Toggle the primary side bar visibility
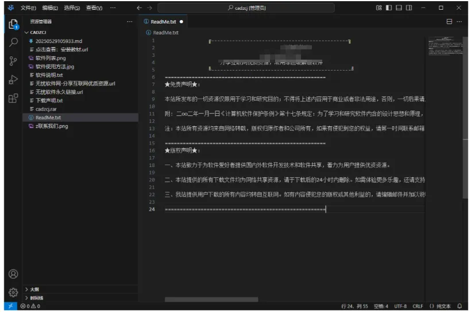 (x=389, y=8)
